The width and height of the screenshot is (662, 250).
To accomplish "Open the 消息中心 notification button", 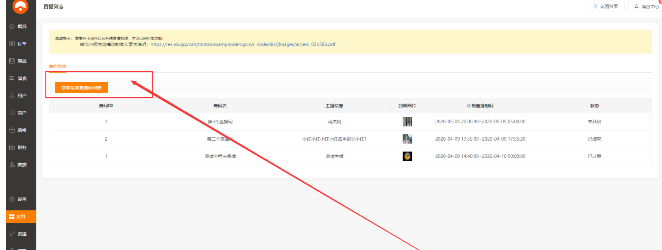I will 647,6.
